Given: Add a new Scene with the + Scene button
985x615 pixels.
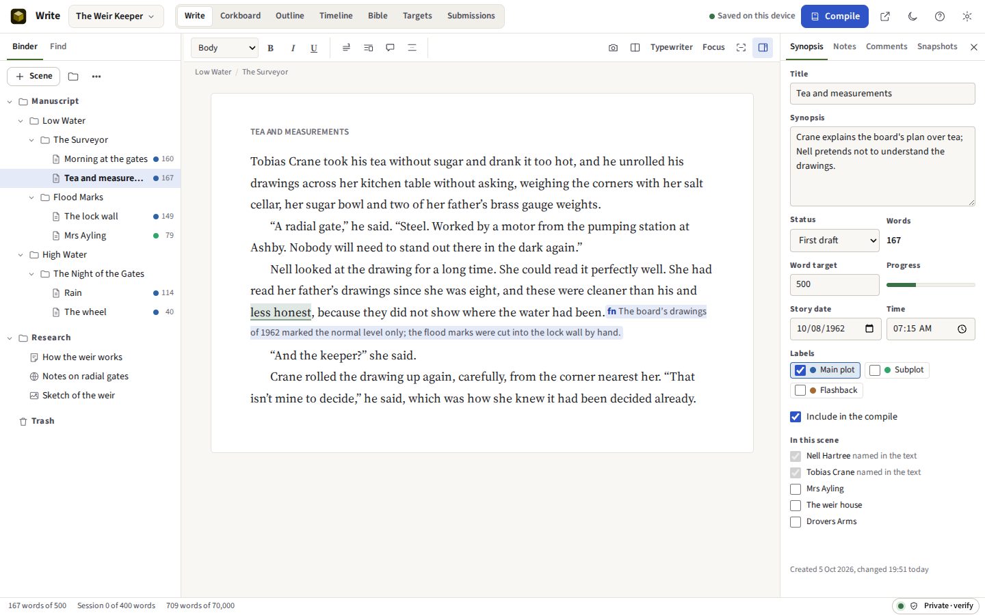Looking at the screenshot, I should pos(34,77).
